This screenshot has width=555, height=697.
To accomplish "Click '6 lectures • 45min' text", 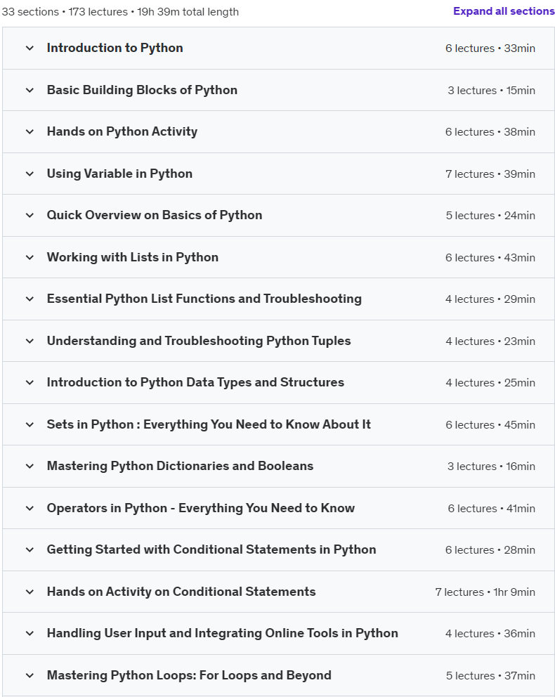I will (490, 424).
